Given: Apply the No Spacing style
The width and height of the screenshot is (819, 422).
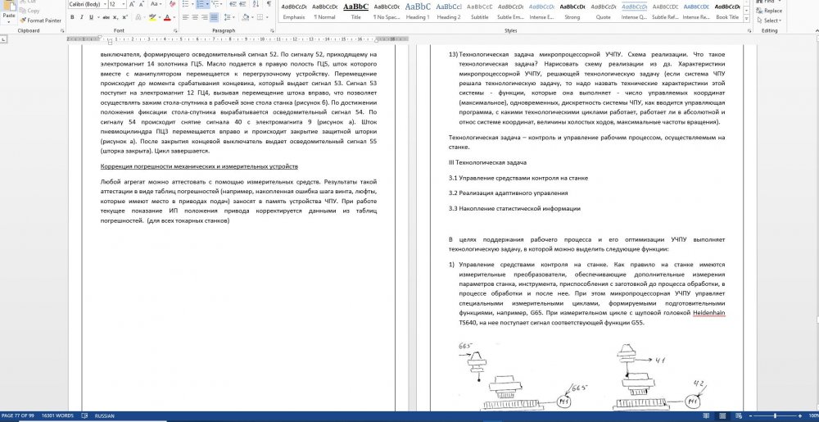Looking at the screenshot, I should point(387,11).
